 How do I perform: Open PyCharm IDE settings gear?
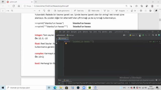point(156,35)
